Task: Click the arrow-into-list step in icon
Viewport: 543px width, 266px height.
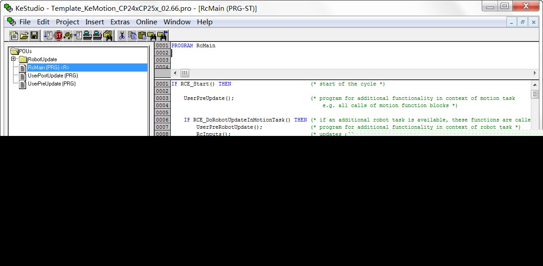Action: [x=78, y=35]
